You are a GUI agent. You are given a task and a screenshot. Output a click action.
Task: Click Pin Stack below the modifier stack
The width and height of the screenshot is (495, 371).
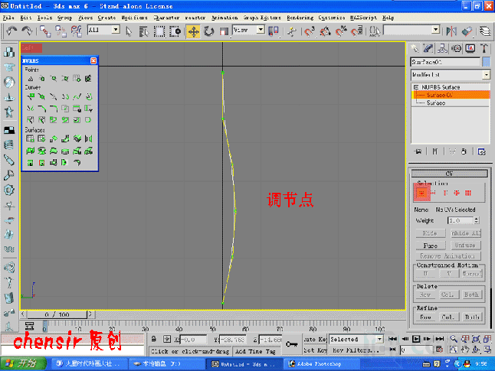coord(418,151)
